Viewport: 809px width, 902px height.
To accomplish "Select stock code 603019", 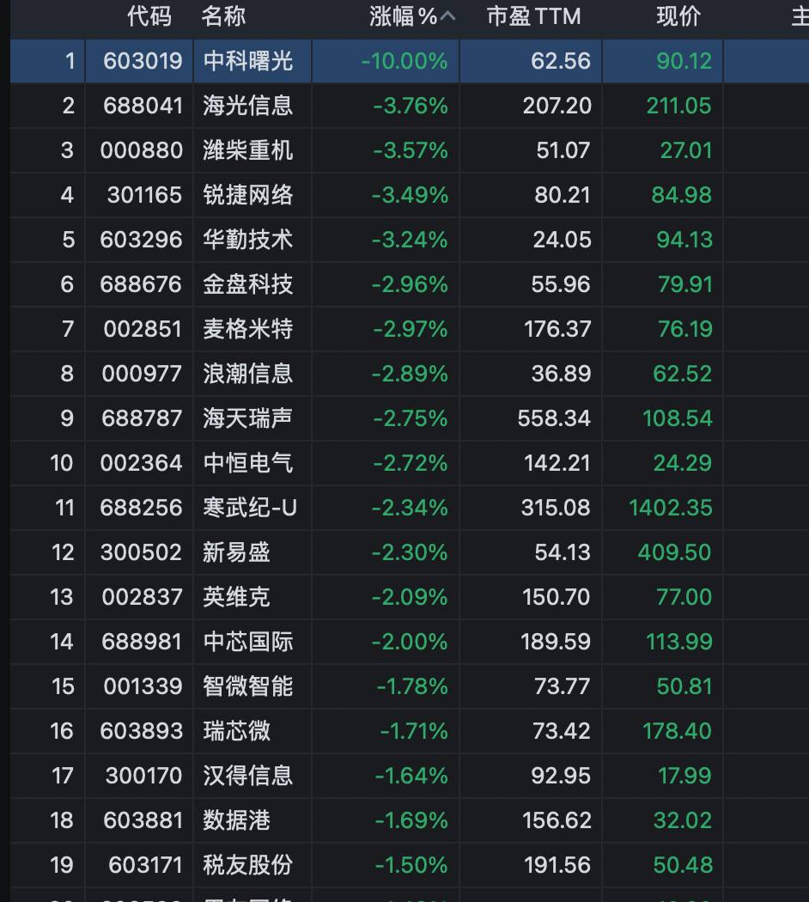I will tap(143, 61).
